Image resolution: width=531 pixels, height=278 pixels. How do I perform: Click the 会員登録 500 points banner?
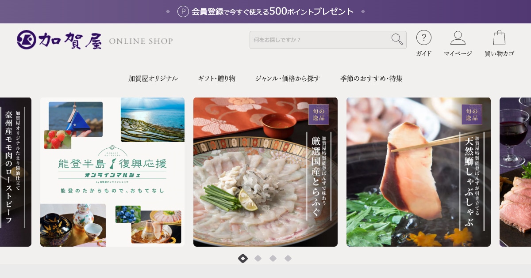pos(265,11)
